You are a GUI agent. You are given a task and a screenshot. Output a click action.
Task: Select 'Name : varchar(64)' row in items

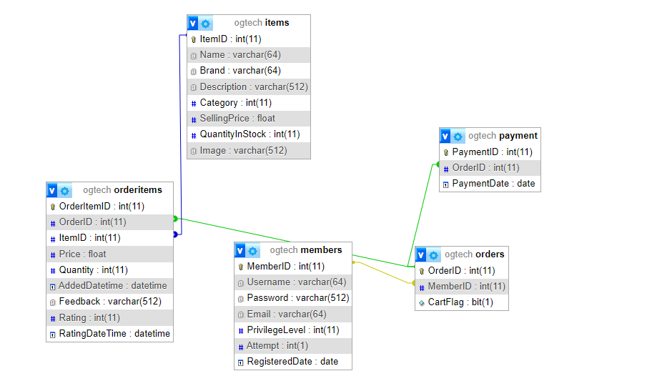[x=249, y=55]
